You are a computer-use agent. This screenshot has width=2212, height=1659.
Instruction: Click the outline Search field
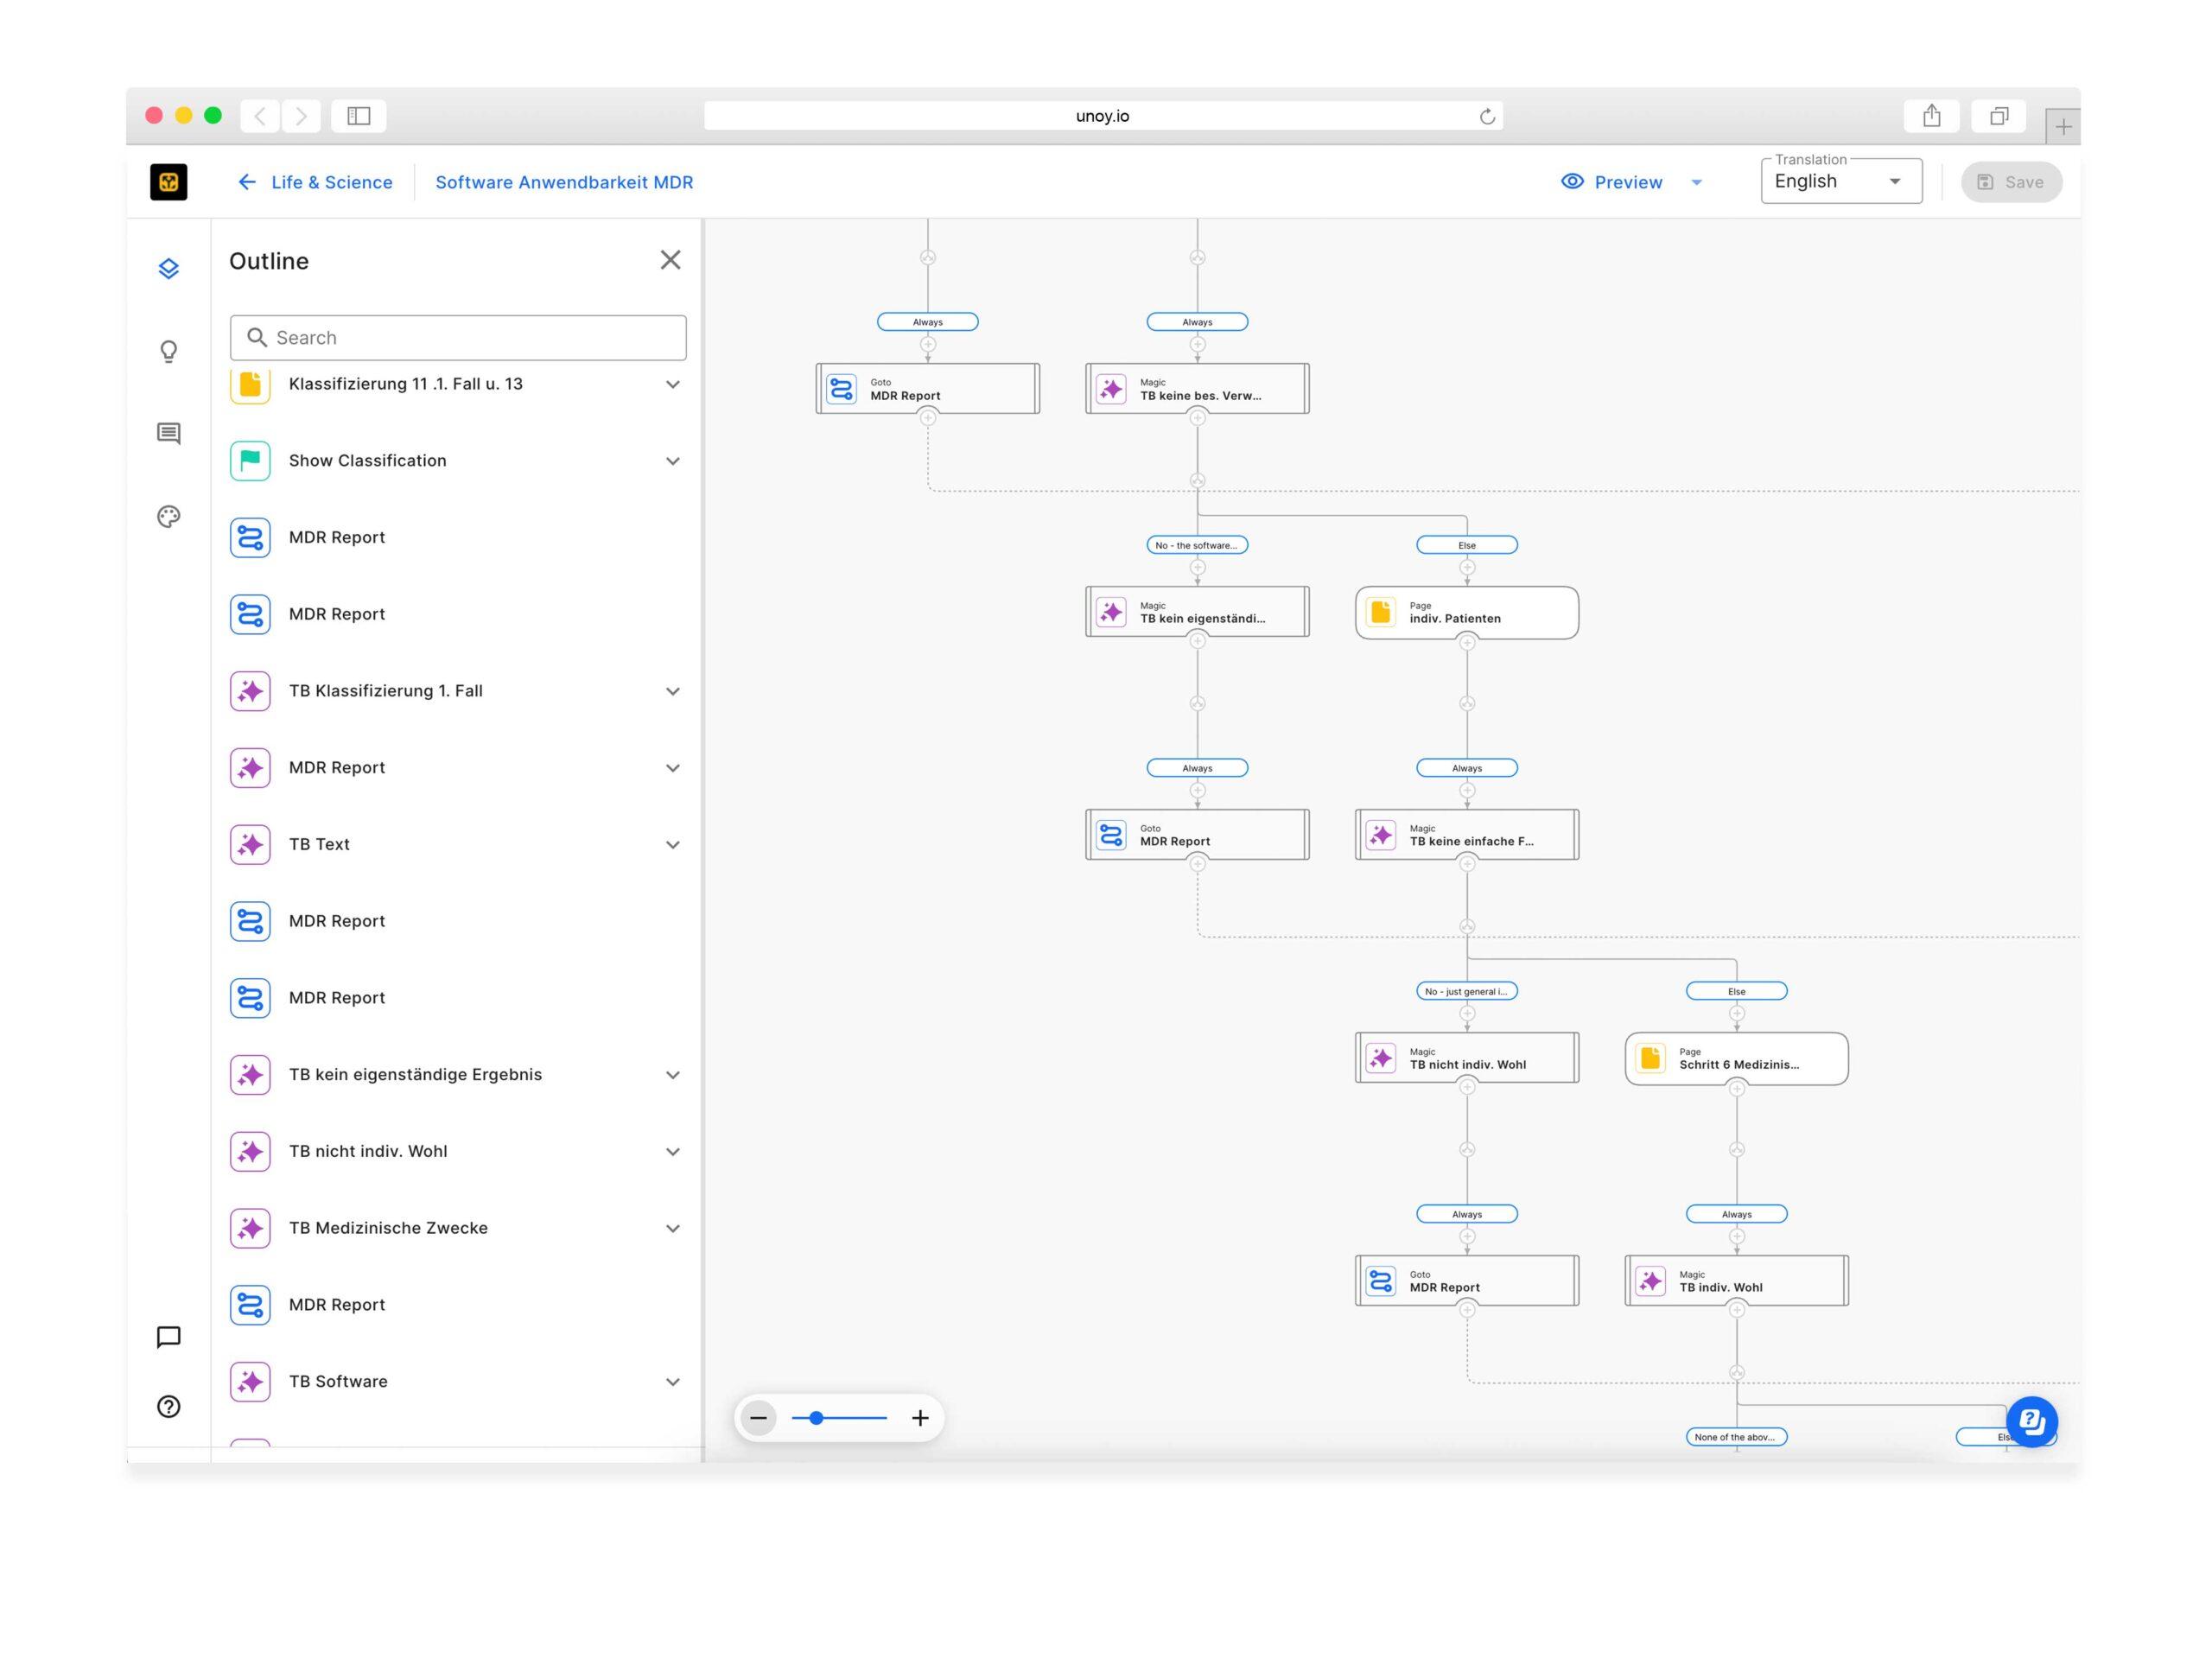458,338
